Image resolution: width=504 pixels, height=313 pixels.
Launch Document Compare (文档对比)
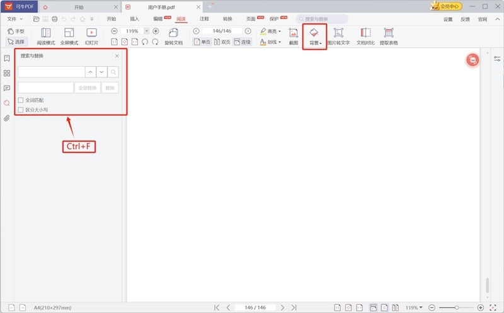coord(365,37)
